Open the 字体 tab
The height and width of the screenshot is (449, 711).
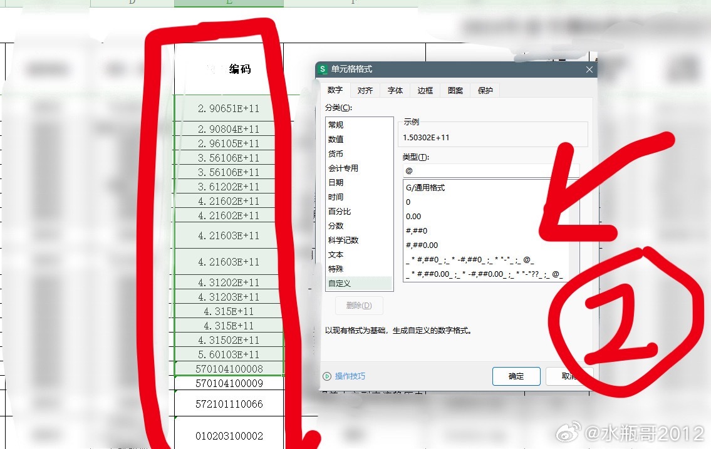tap(395, 91)
